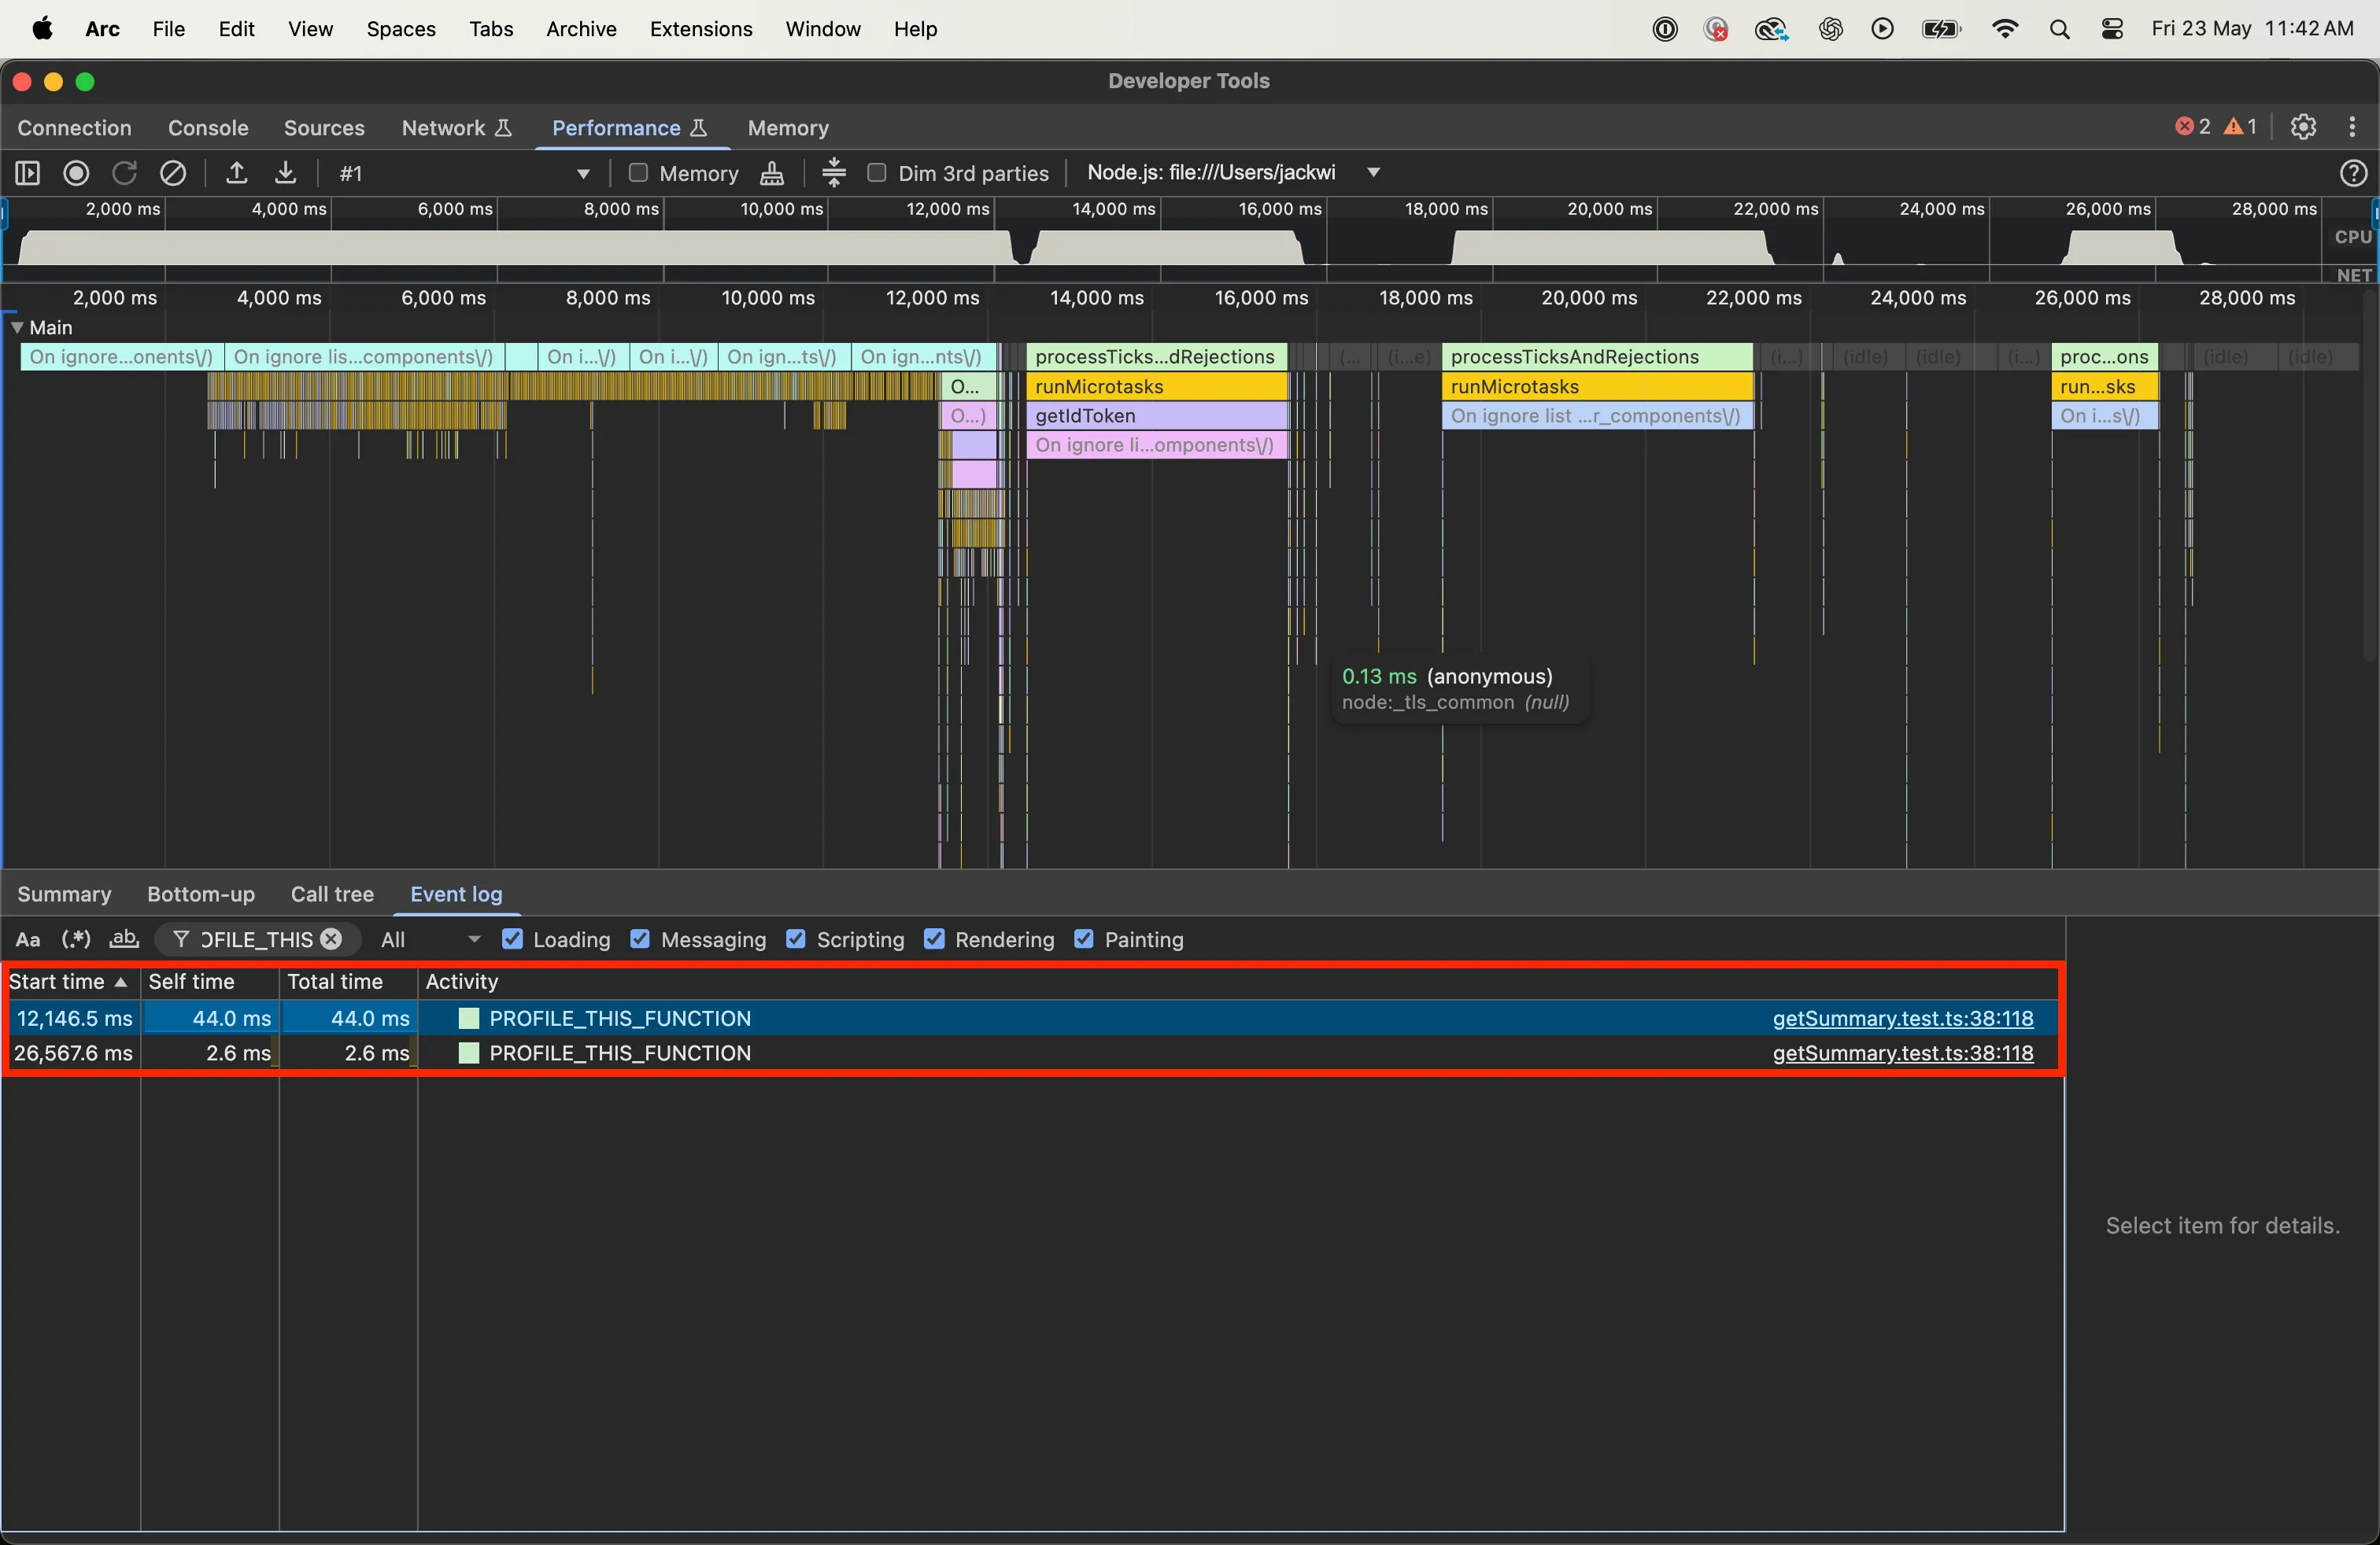The width and height of the screenshot is (2380, 1545).
Task: Select the first runMicrotasks block under processTicks...dRejections
Action: (1157, 387)
